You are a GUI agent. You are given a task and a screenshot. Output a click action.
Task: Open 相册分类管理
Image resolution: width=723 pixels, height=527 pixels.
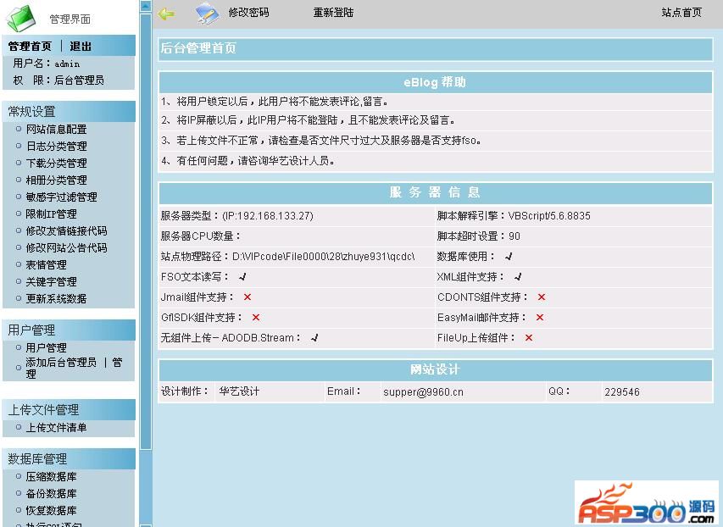(x=56, y=180)
